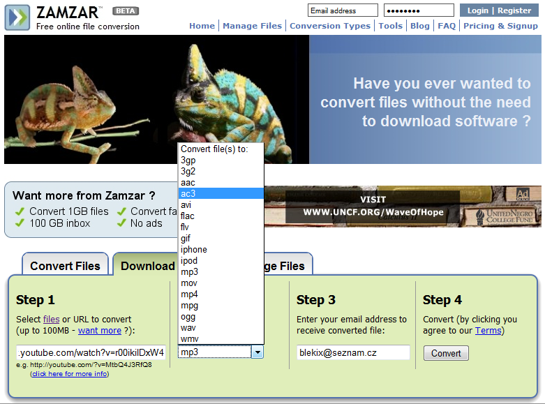Viewport: 545px width, 404px height.
Task: Focus the Email address login field
Action: (343, 10)
